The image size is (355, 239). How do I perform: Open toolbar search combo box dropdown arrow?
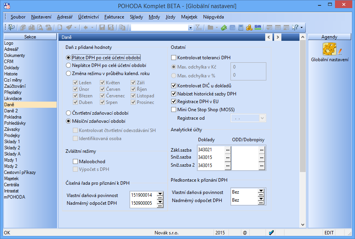pos(190,28)
